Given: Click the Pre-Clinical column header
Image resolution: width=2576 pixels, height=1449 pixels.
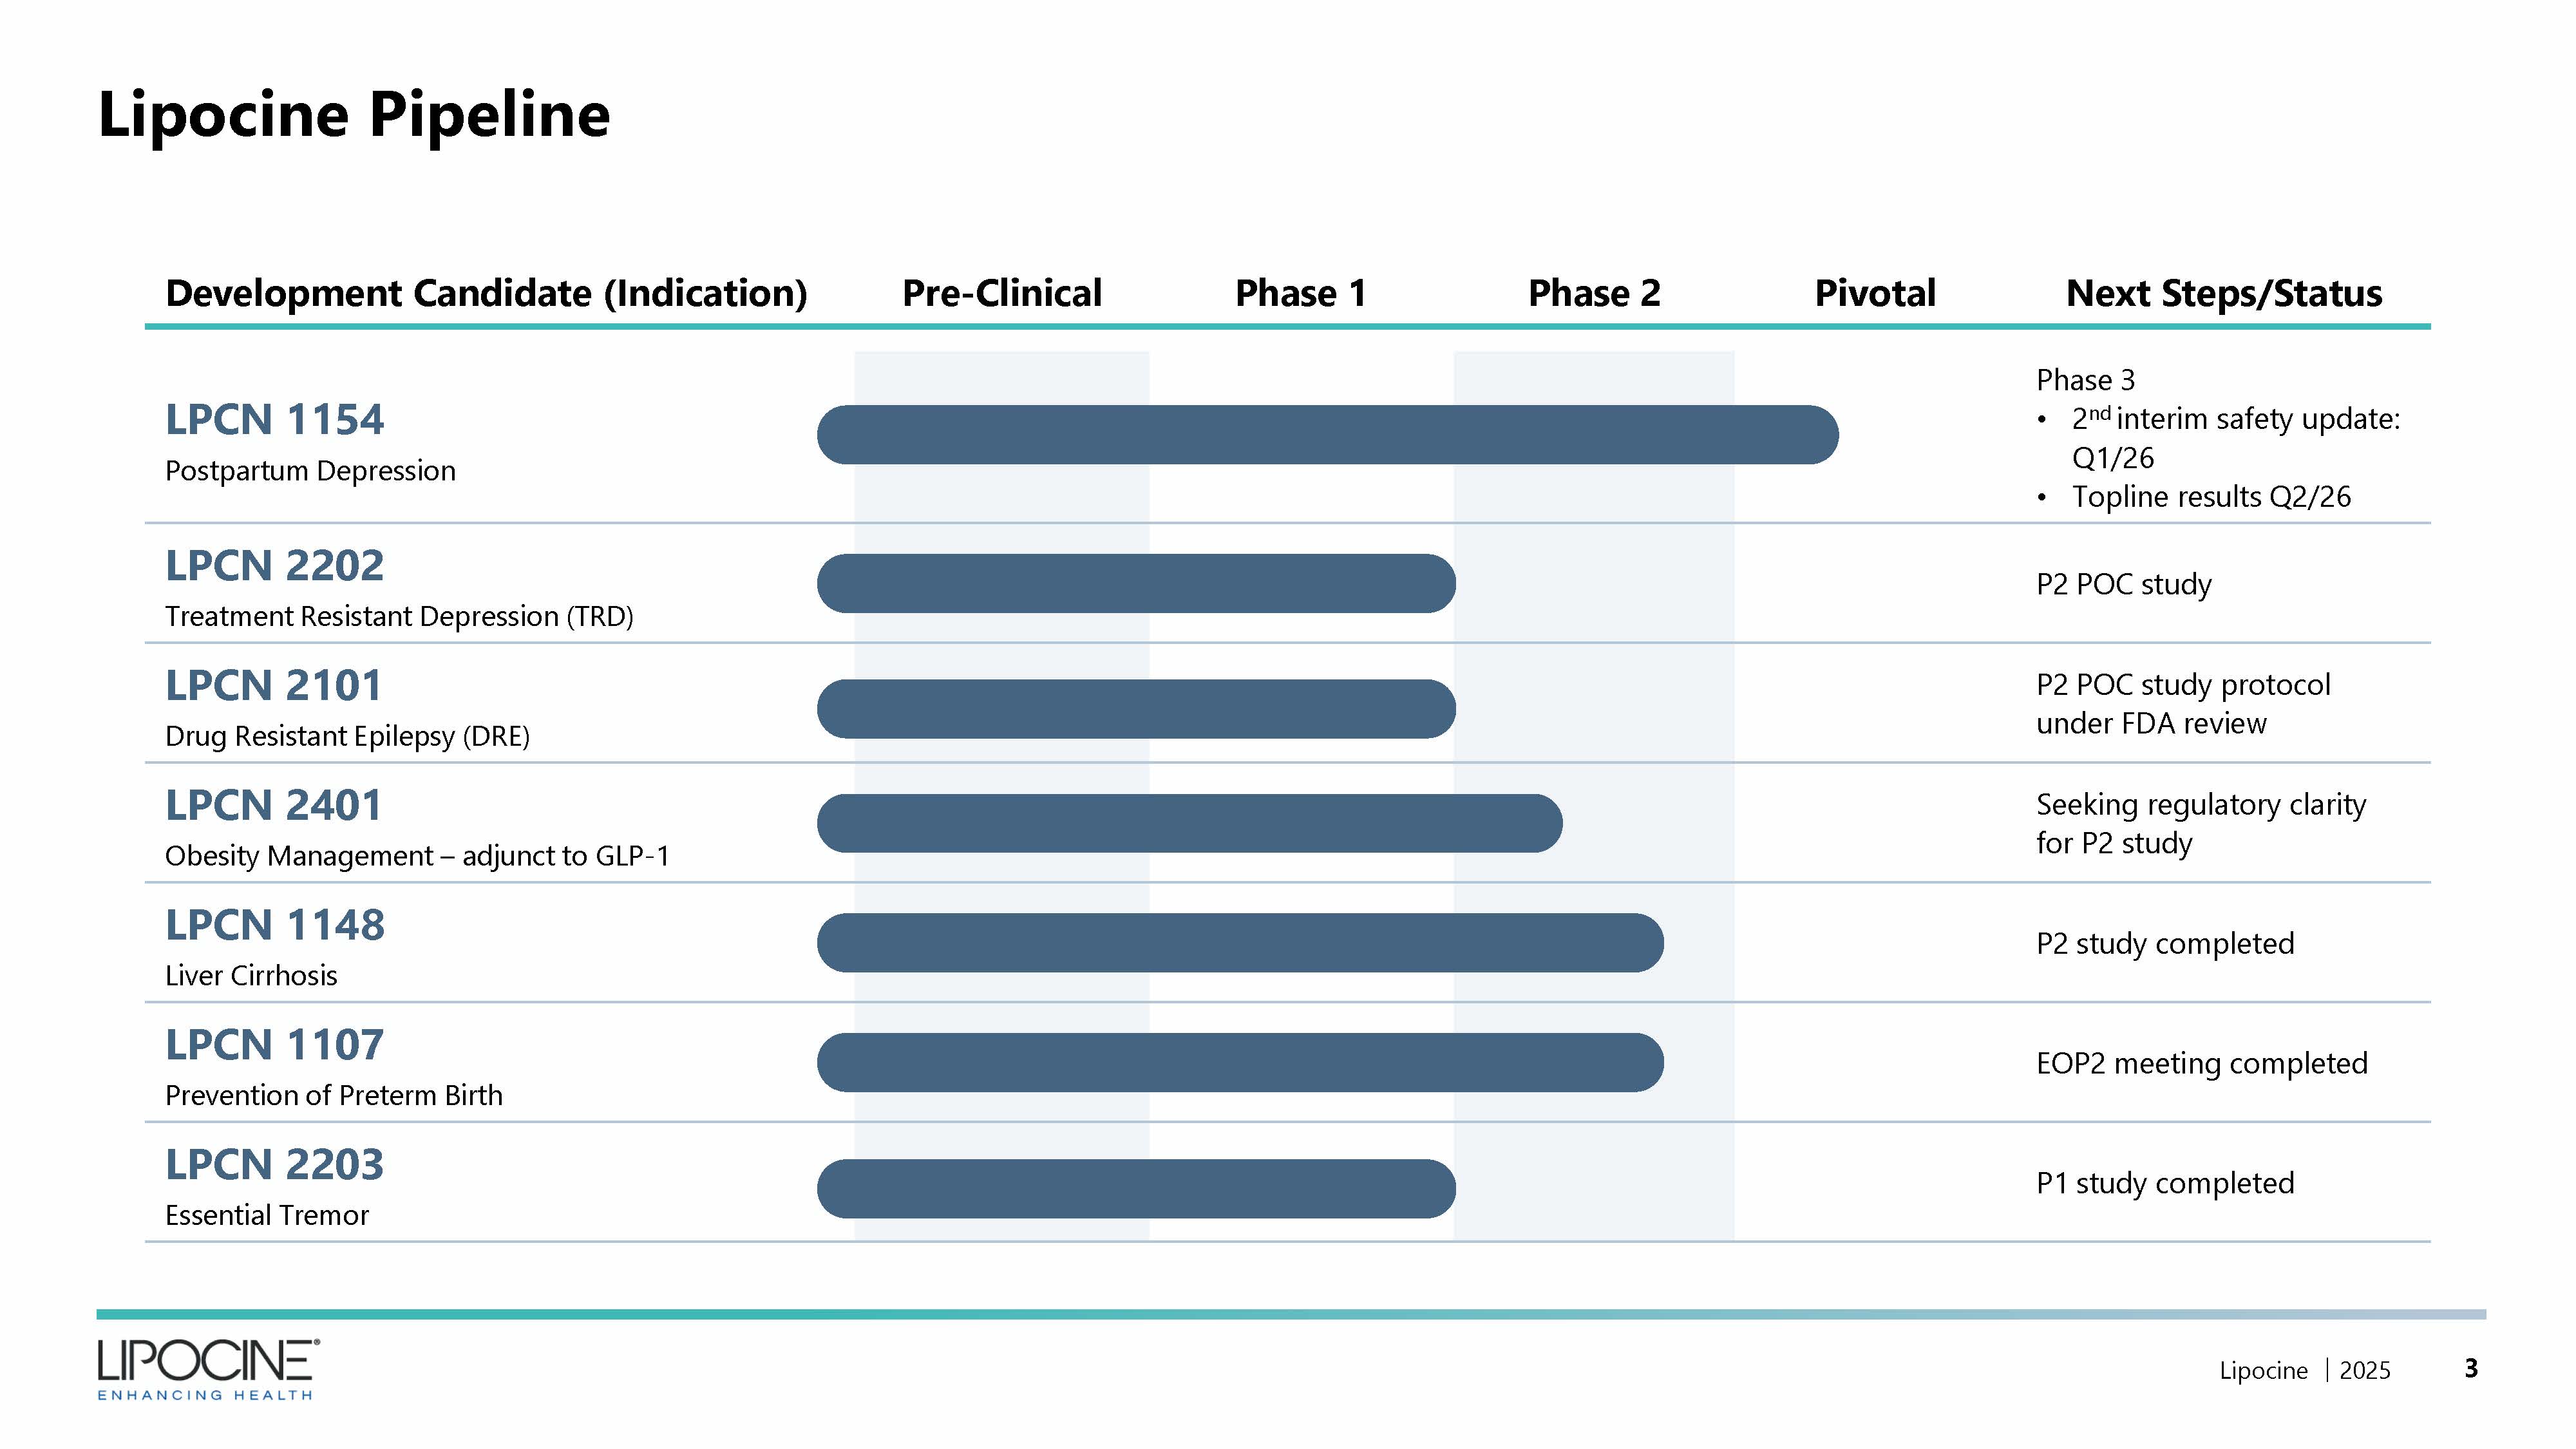Looking at the screenshot, I should pos(1001,294).
